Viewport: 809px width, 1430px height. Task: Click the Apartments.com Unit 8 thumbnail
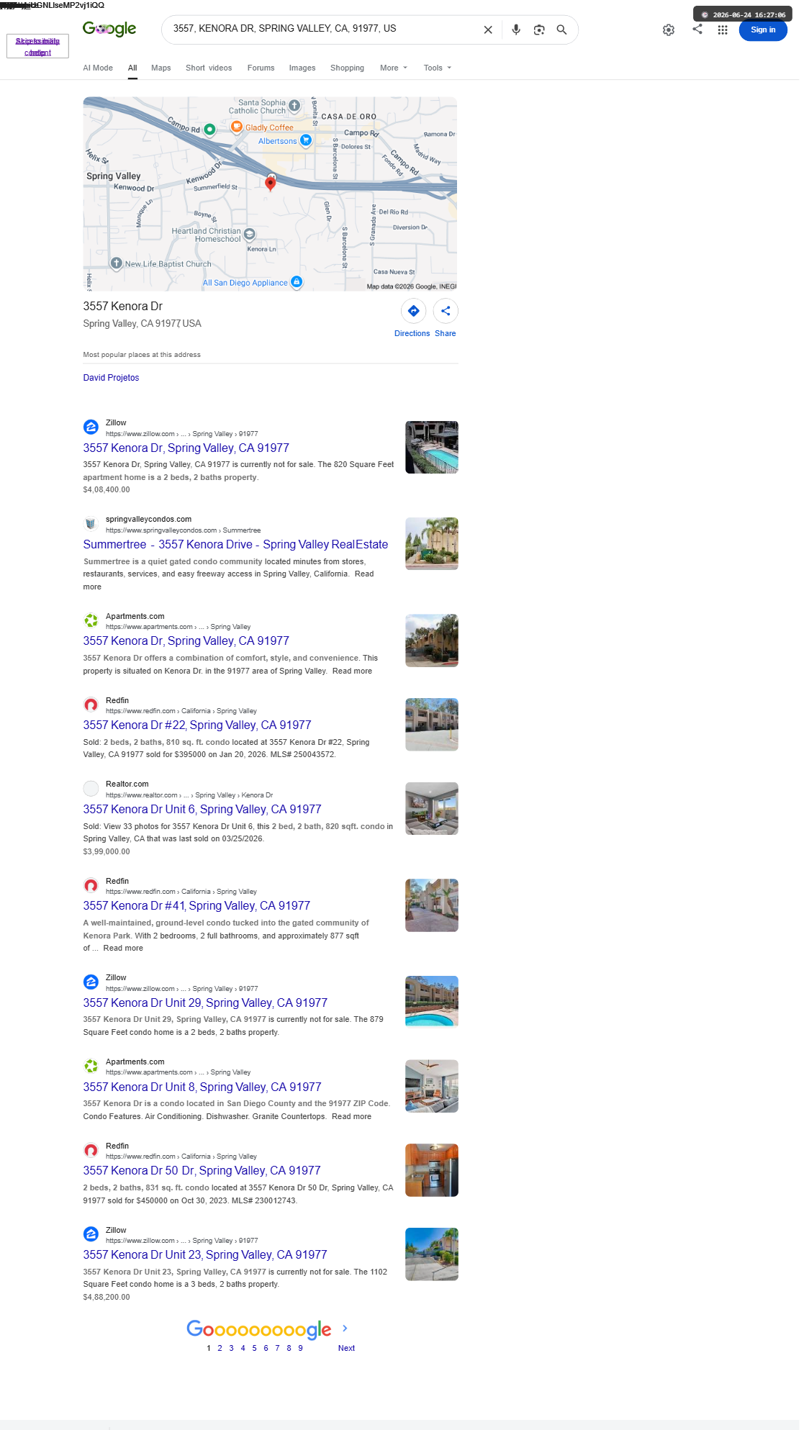pyautogui.click(x=432, y=1086)
